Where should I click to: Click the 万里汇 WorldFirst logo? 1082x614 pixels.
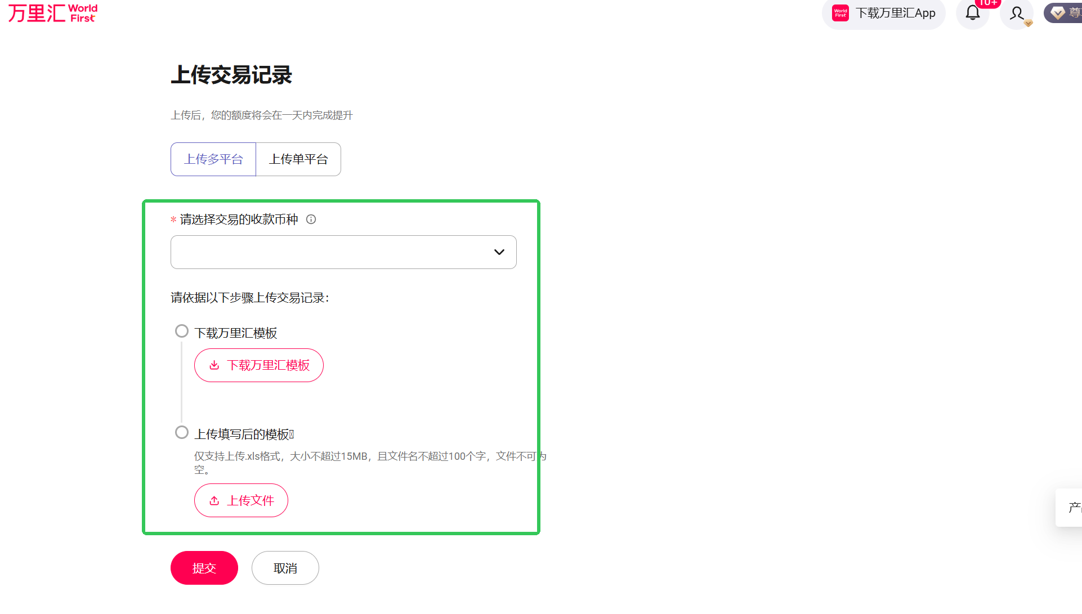53,13
